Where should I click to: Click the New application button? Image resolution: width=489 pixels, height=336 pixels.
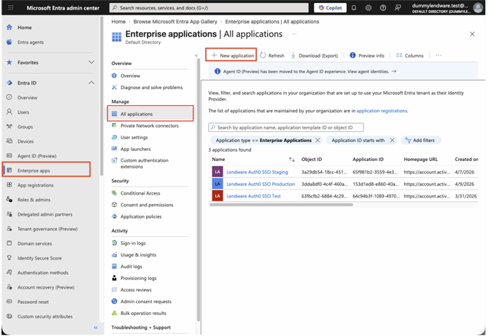pos(231,55)
